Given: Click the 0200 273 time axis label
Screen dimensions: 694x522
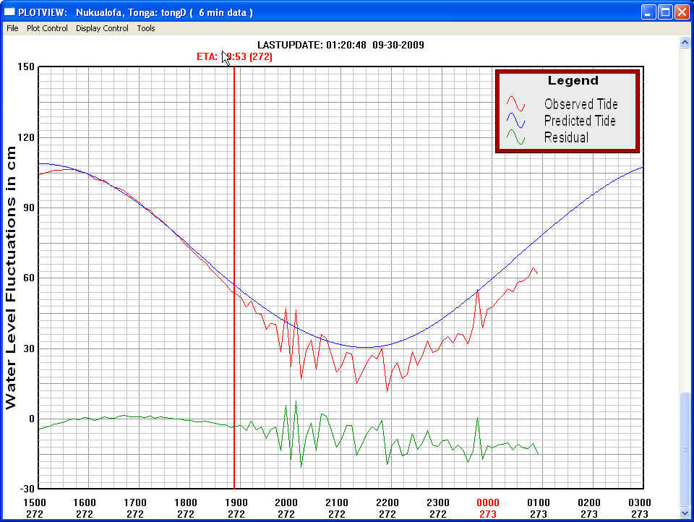Looking at the screenshot, I should [x=589, y=508].
